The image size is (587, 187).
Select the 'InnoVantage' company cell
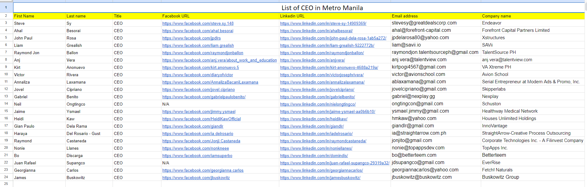coord(533,126)
